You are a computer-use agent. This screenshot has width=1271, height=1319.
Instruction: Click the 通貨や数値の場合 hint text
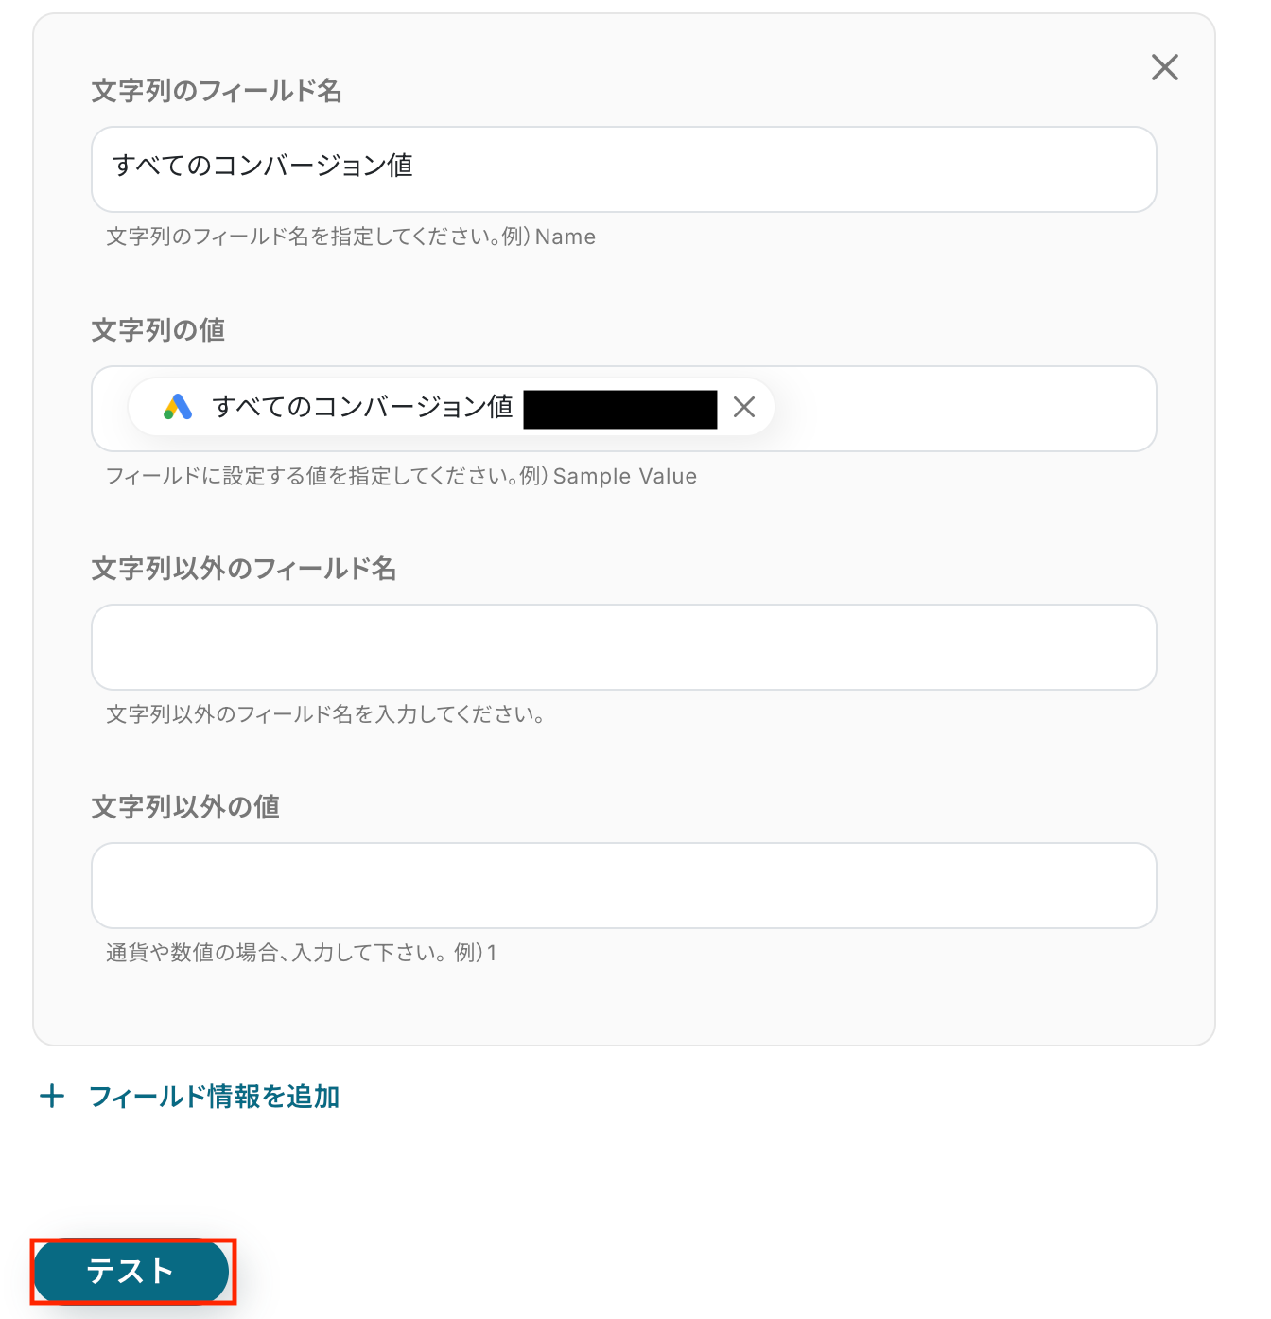[x=301, y=953]
